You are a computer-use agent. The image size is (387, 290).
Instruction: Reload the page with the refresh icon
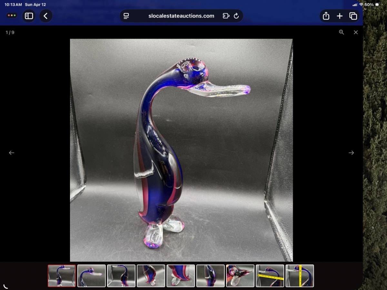236,16
